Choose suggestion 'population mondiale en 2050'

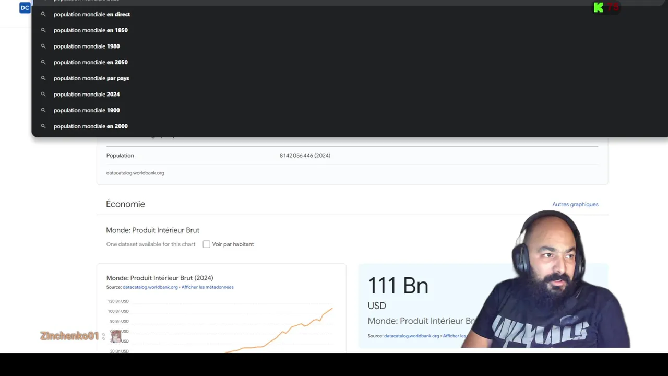click(x=350, y=62)
